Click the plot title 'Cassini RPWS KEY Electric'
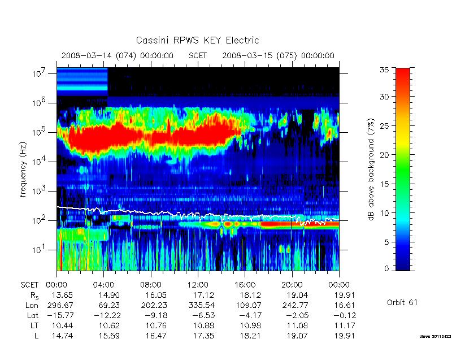 click(x=197, y=40)
